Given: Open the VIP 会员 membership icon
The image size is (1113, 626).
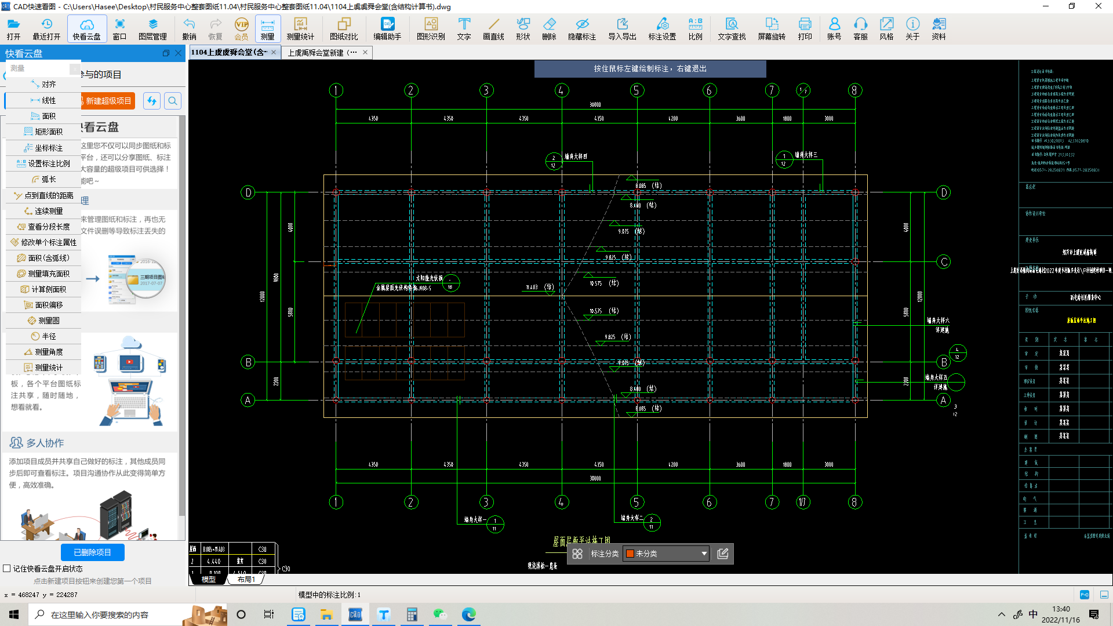Looking at the screenshot, I should [241, 28].
